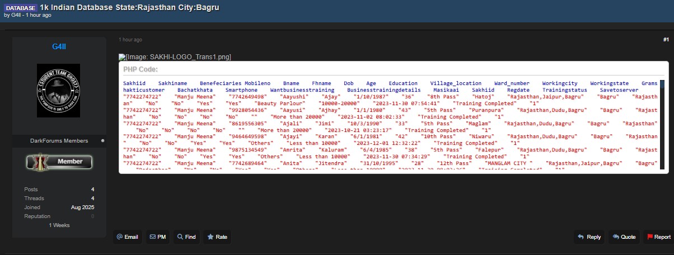
Task: Click the Member rank badge
Action: (59, 162)
